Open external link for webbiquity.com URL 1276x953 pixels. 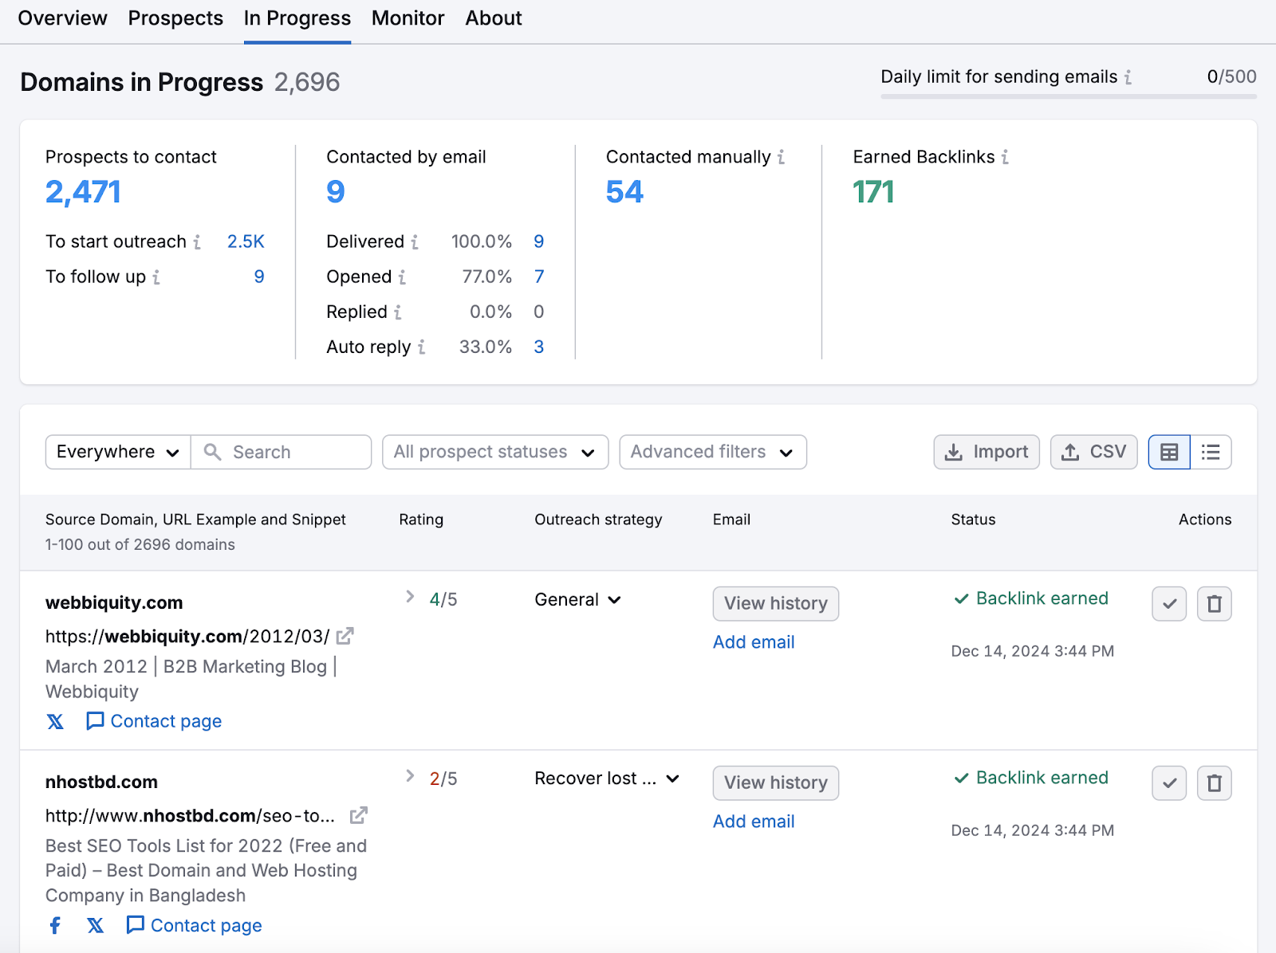pyautogui.click(x=345, y=637)
